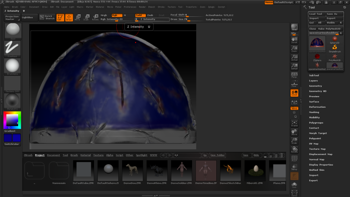Toggle Transp transparency mode
The height and width of the screenshot is (197, 350).
click(x=294, y=167)
